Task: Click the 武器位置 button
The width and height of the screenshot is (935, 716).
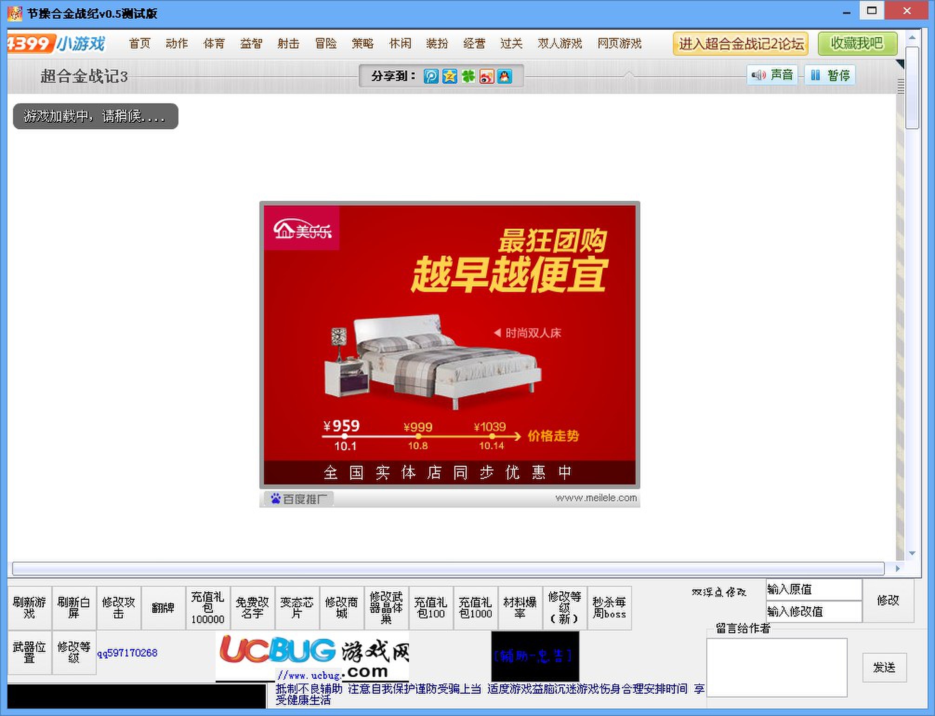Action: coord(29,652)
